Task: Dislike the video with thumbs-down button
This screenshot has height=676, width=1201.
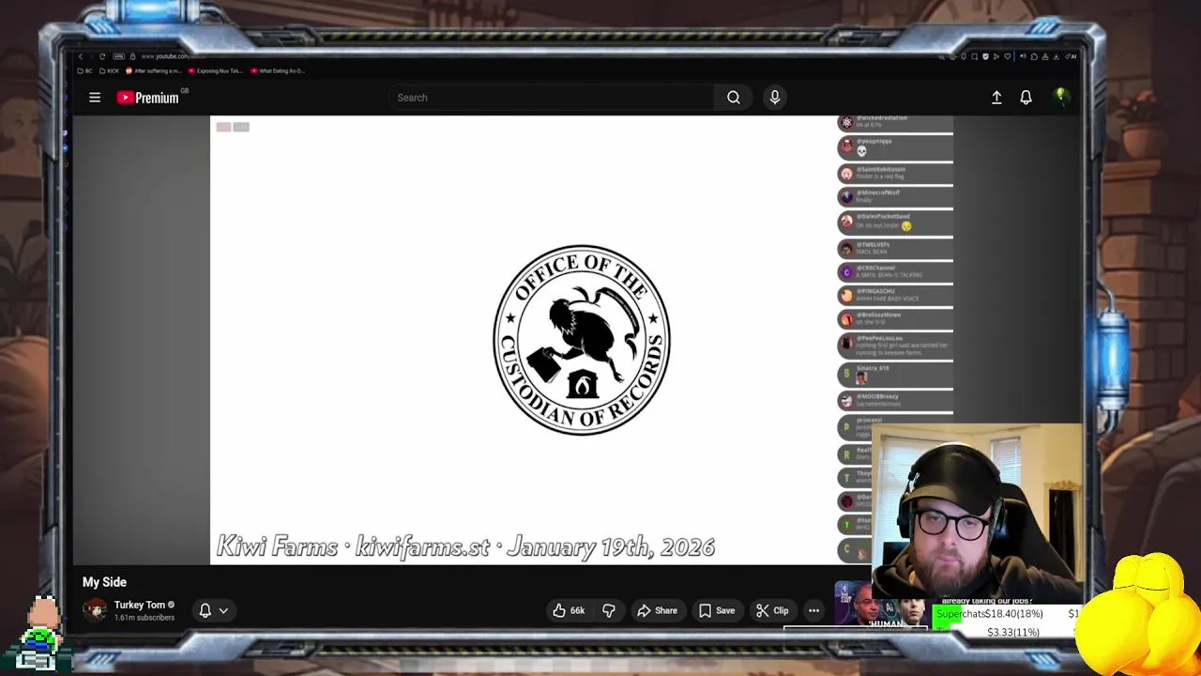Action: [609, 610]
